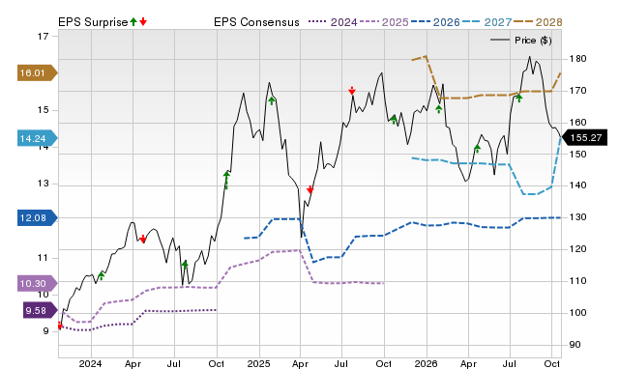Select the 2026 label on the time axis
This screenshot has width=619, height=369.
(426, 363)
